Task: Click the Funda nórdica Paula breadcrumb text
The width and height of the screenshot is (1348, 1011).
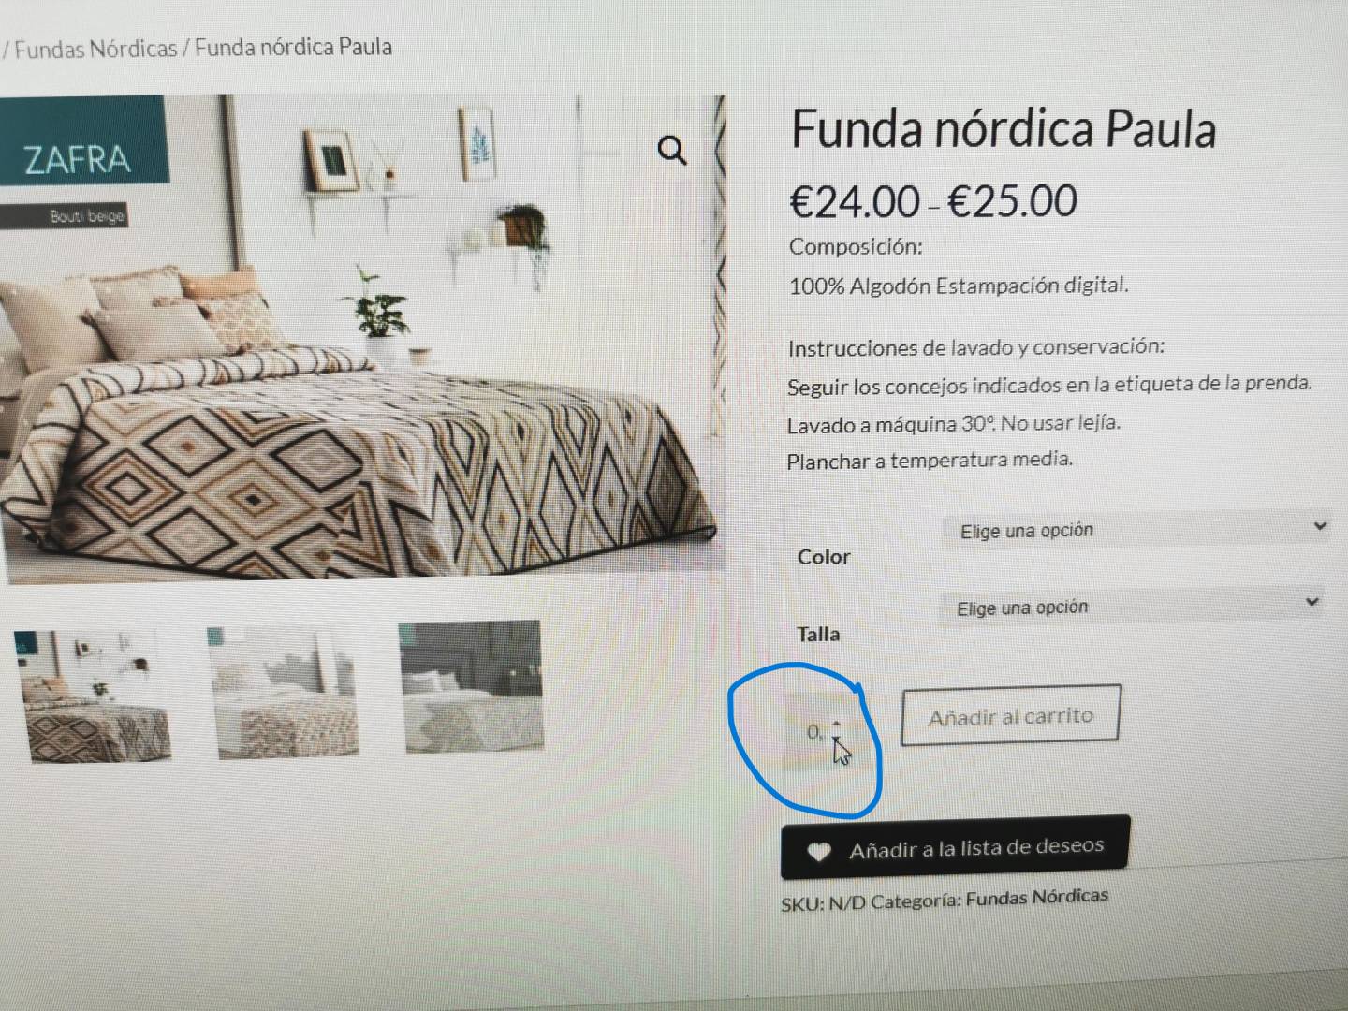Action: 293,47
